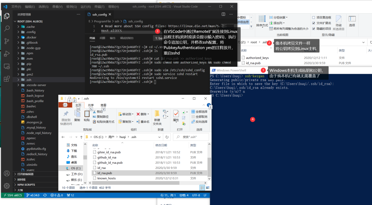The width and height of the screenshot is (372, 205).
Task: Open the Explorer view in VS Code activity bar
Action: (7, 16)
